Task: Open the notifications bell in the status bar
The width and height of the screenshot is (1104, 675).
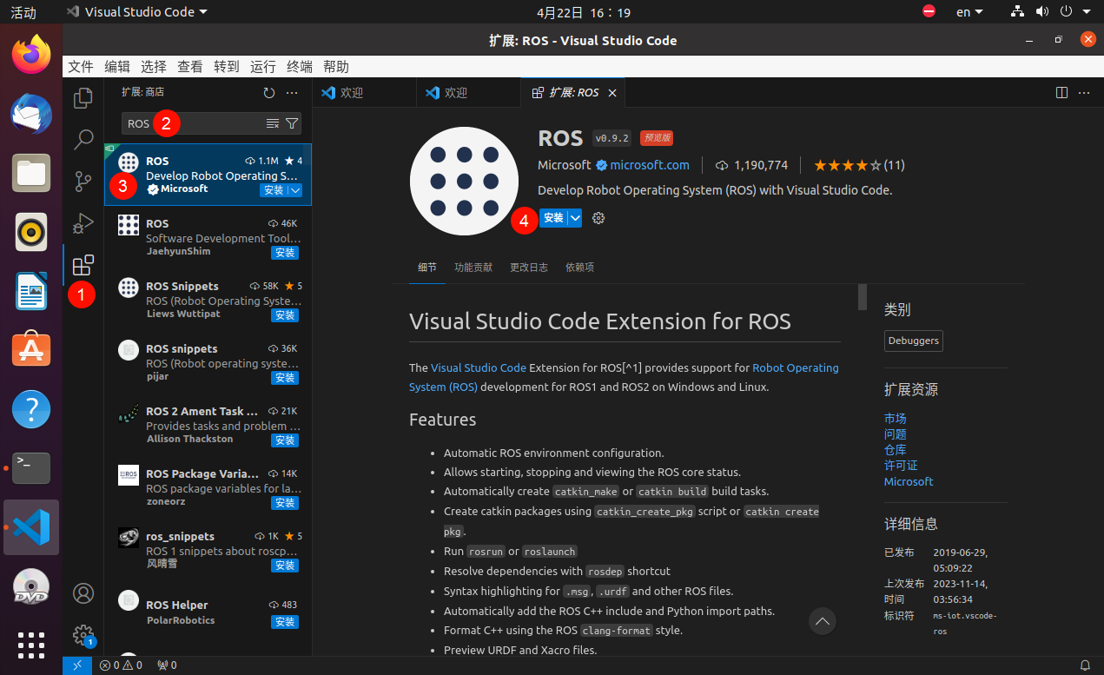Action: 1085,665
